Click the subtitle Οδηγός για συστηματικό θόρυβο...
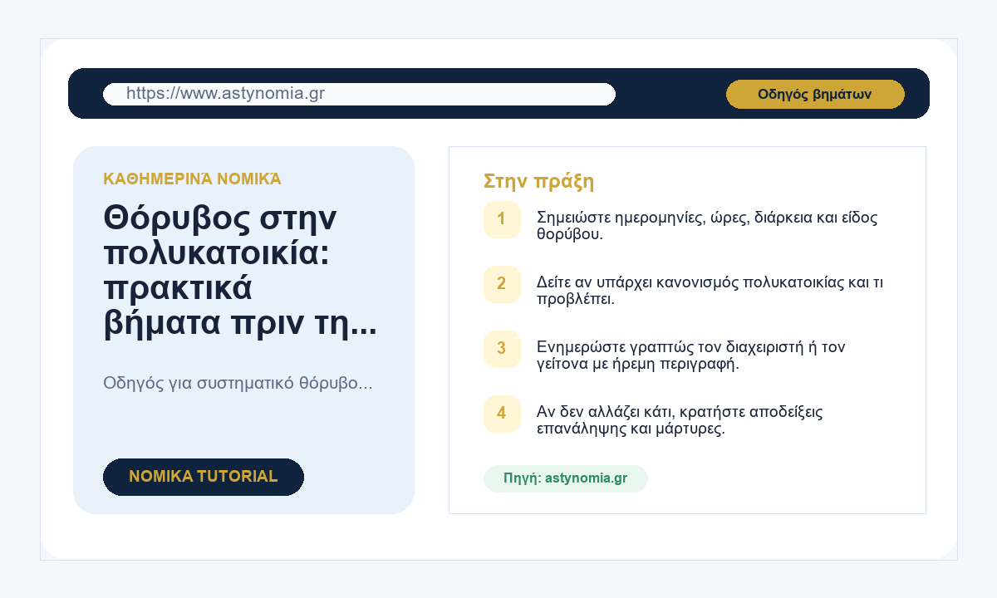 (x=238, y=383)
